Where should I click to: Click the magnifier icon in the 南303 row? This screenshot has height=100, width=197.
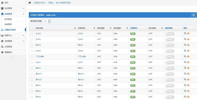pyautogui.click(x=185, y=97)
